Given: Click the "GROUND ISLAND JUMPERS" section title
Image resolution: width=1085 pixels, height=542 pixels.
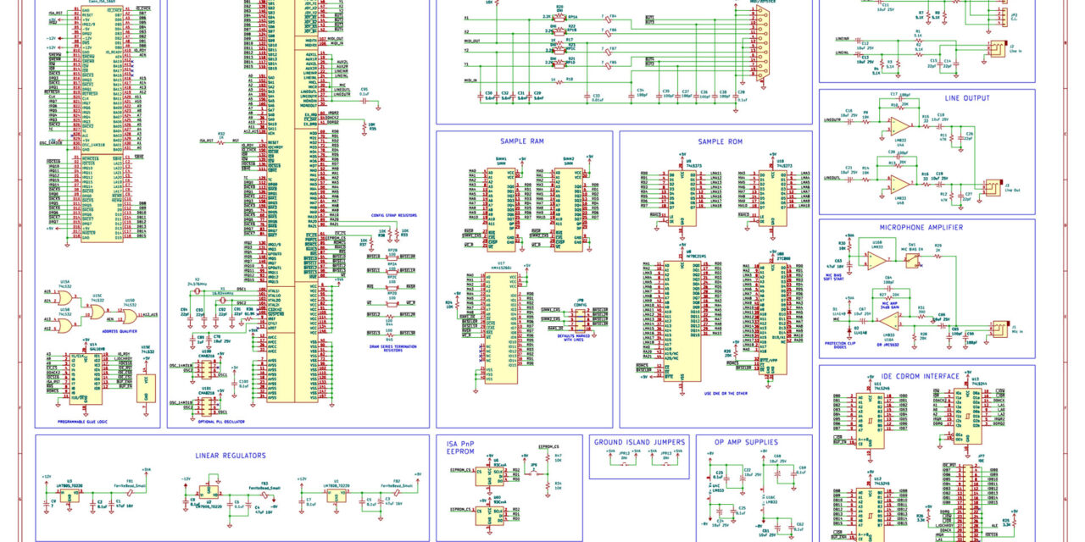Looking at the screenshot, I should pos(639,442).
